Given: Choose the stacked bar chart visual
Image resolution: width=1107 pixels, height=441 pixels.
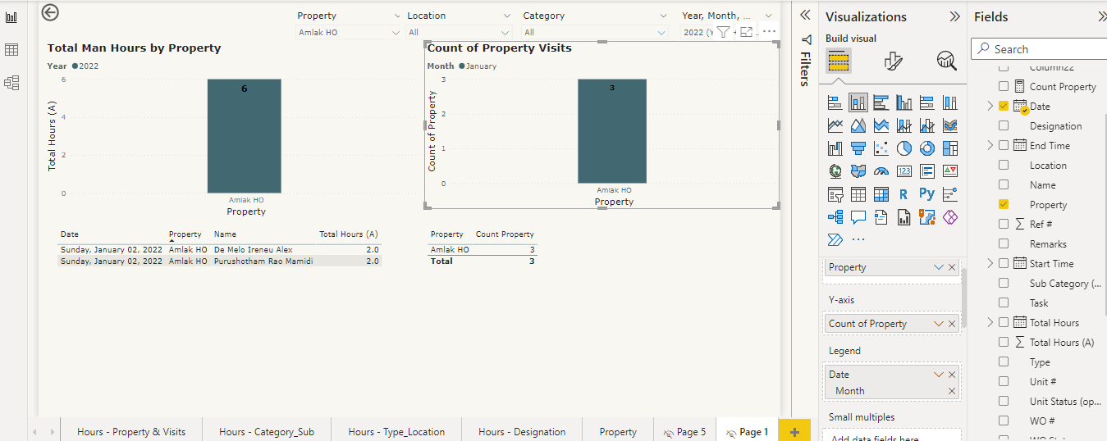Looking at the screenshot, I should tap(835, 102).
